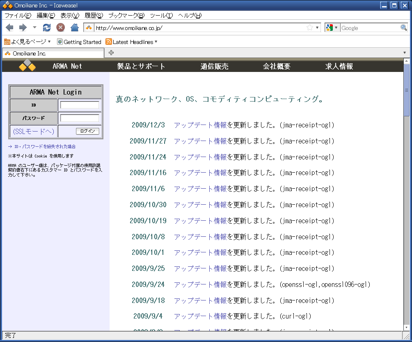This screenshot has height=342, width=412.
Task: Click the Forward navigation arrow
Action: pos(23,28)
